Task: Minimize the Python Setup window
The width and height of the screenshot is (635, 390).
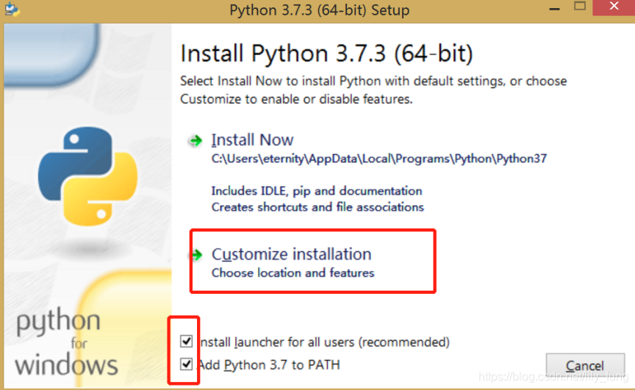Action: (554, 9)
